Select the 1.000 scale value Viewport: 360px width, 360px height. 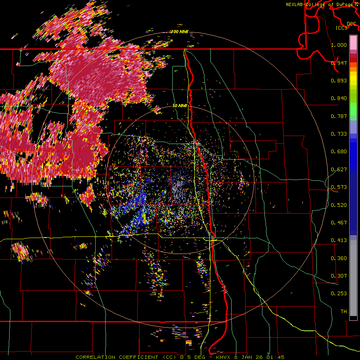[339, 45]
